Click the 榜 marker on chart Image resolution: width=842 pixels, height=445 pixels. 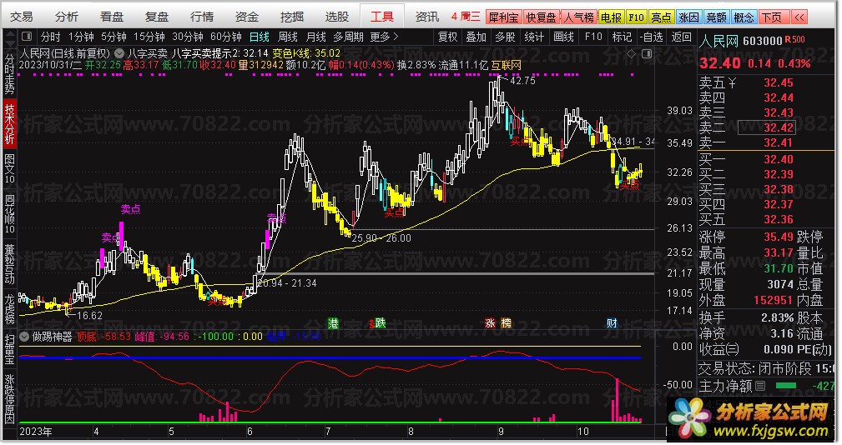(506, 322)
